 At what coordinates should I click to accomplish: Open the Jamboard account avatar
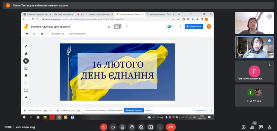(x=209, y=27)
